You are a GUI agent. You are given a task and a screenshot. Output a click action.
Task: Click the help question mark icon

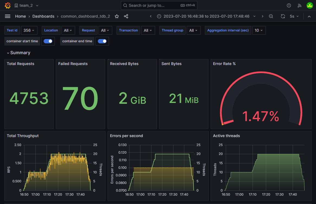[x=289, y=5]
